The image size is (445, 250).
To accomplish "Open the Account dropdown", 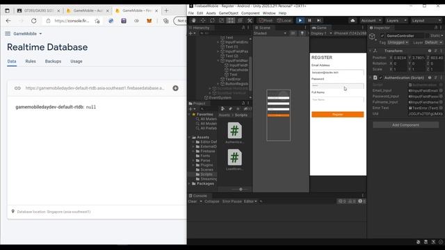I will (x=371, y=20).
